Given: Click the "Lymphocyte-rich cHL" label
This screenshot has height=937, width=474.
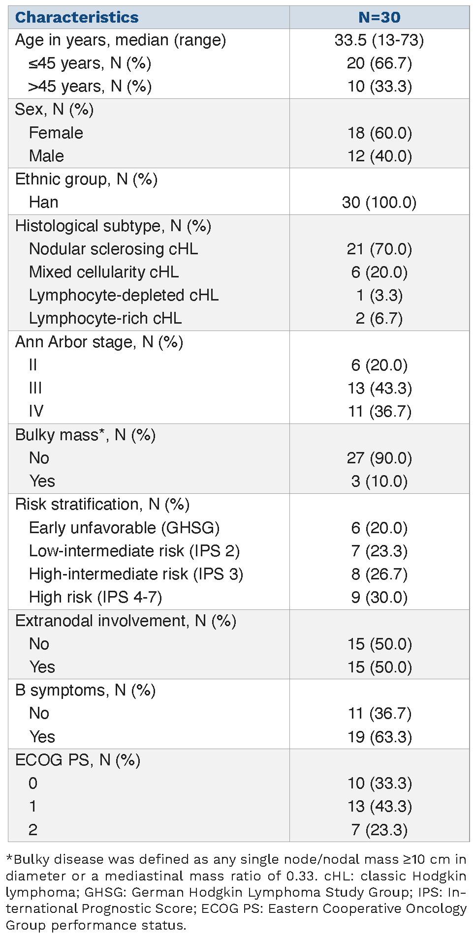Looking at the screenshot, I should pyautogui.click(x=105, y=318).
